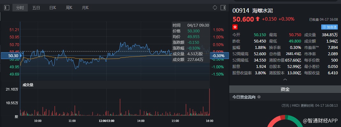Click the plus icon on 加自选
Viewport: 341px width, 127px height.
pos(324,27)
